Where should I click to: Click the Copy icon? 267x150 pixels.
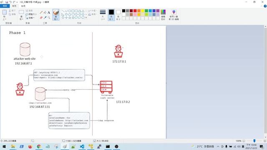click(x=10, y=14)
